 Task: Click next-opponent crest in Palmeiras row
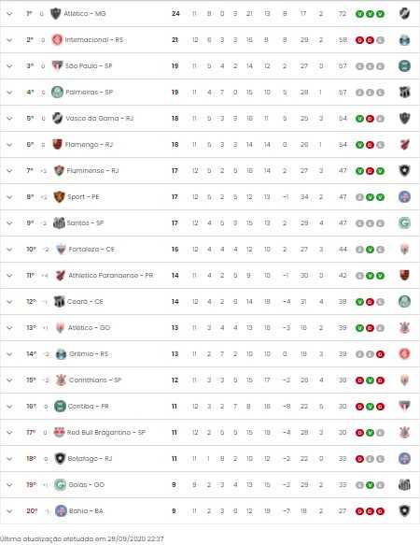click(x=404, y=93)
